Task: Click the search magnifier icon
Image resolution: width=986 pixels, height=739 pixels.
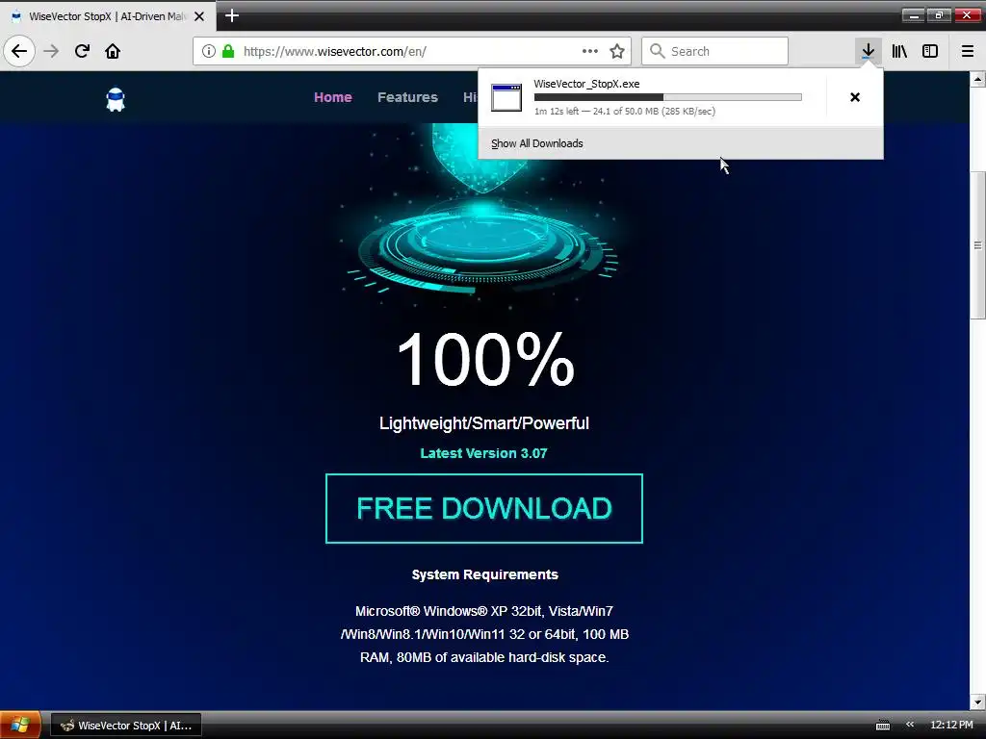Action: coord(657,51)
